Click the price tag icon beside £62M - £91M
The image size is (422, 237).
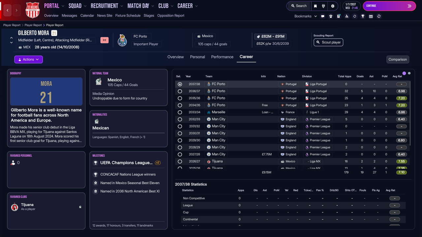pyautogui.click(x=258, y=37)
